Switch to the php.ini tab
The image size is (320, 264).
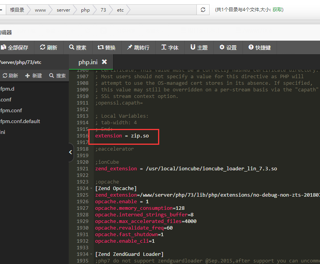pos(88,62)
